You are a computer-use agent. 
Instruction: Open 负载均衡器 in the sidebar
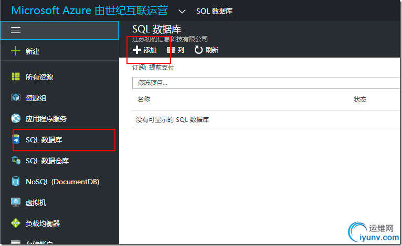click(x=43, y=223)
